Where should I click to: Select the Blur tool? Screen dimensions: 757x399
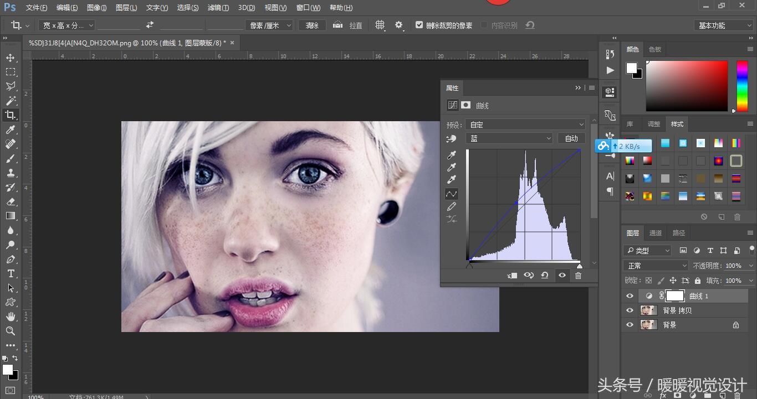click(x=11, y=230)
